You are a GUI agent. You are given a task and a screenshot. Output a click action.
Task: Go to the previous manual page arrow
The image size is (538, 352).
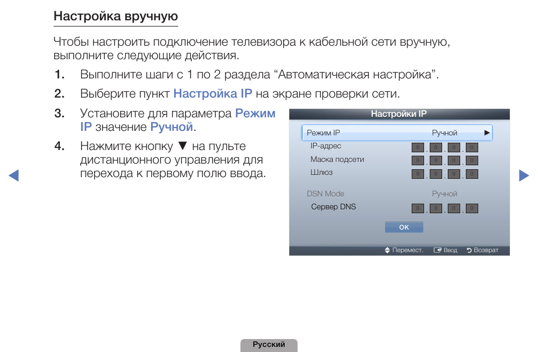[x=14, y=175]
